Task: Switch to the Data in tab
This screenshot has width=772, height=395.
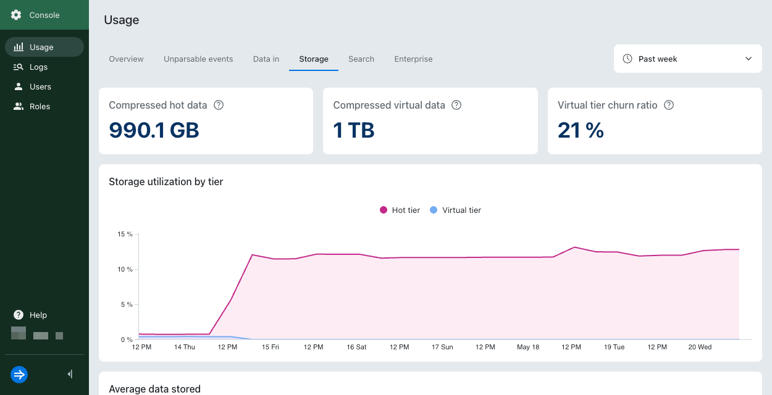Action: click(x=266, y=59)
